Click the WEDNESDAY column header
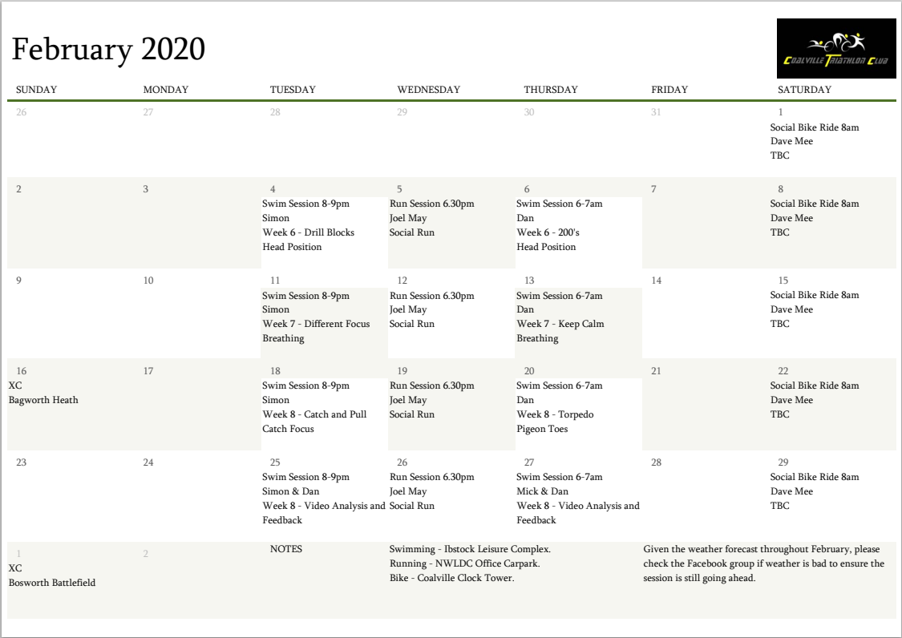 [x=428, y=90]
